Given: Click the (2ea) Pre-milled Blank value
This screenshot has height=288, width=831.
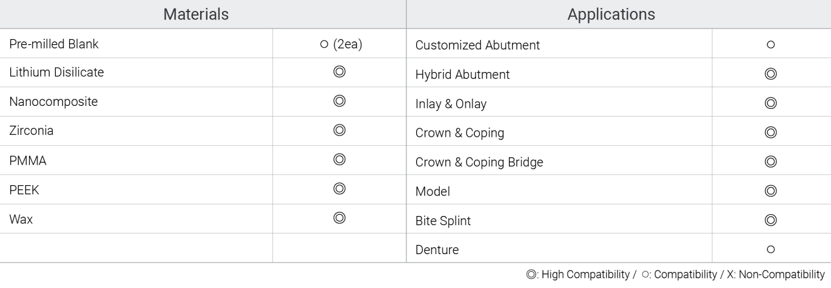Looking at the screenshot, I should coord(348,44).
